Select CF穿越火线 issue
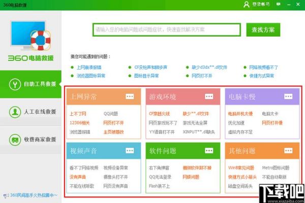 159,114
